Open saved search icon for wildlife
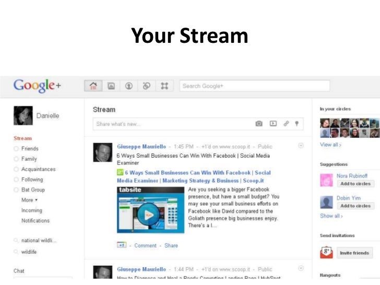The height and width of the screenshot is (285, 380). pos(16,252)
